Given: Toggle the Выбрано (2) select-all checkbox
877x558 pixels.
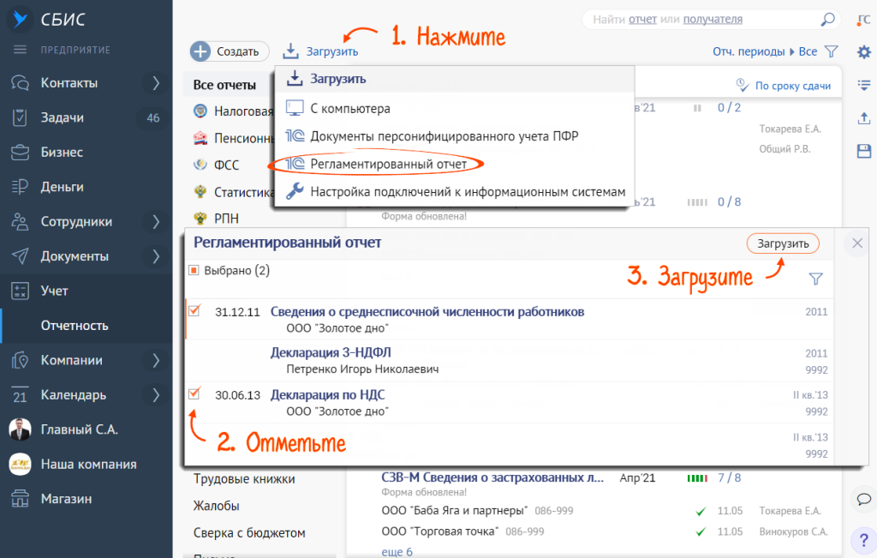Looking at the screenshot, I should (x=194, y=270).
